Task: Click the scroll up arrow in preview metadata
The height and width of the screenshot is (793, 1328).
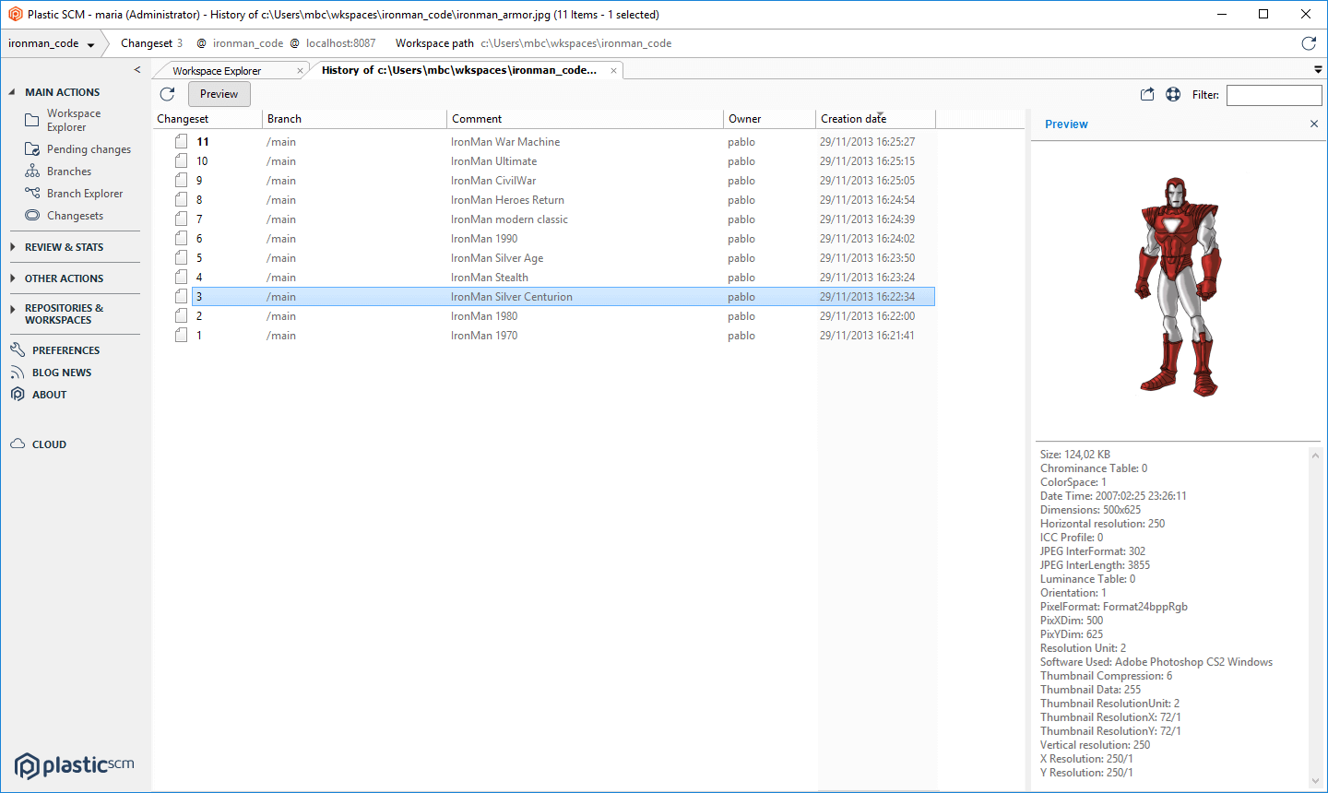Action: pyautogui.click(x=1316, y=455)
